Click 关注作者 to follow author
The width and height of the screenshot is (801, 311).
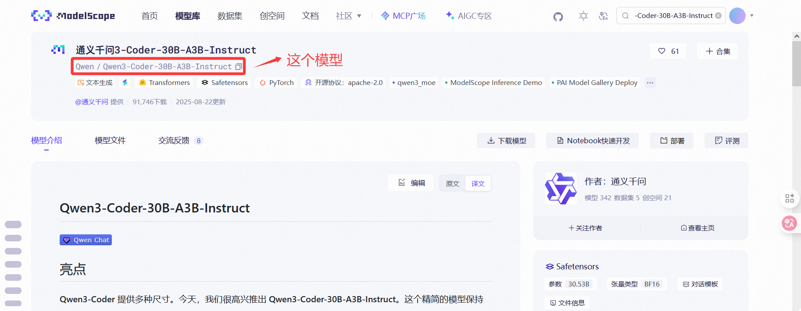pyautogui.click(x=585, y=228)
